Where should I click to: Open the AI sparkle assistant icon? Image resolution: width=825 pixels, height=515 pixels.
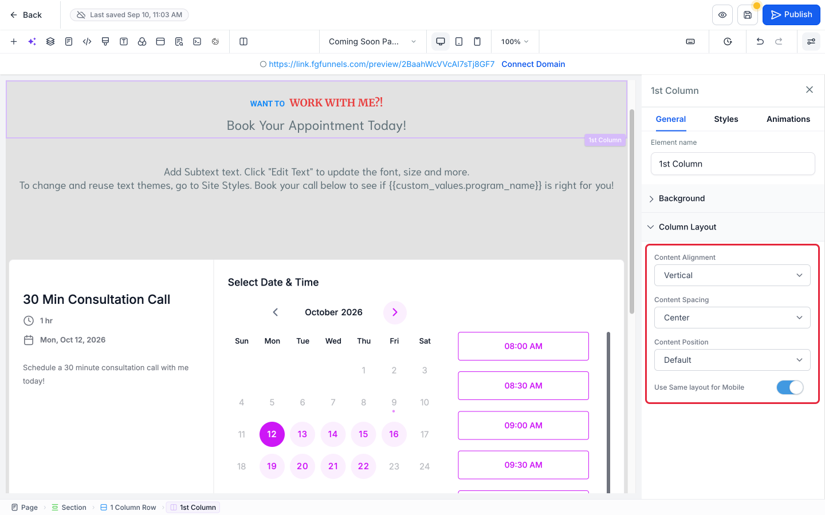32,42
